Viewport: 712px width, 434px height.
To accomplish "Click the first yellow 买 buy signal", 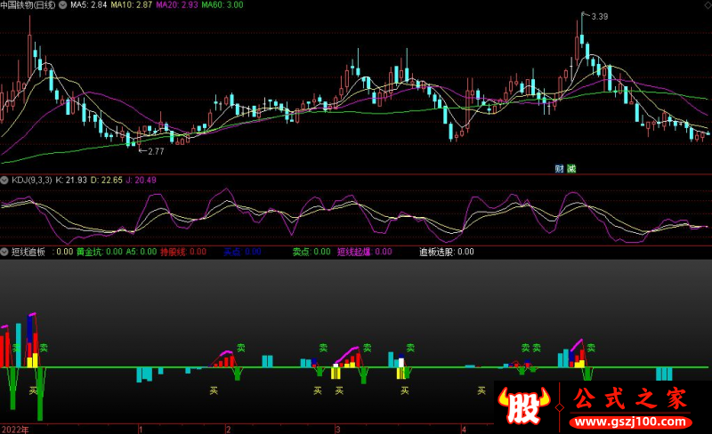I will click(34, 390).
